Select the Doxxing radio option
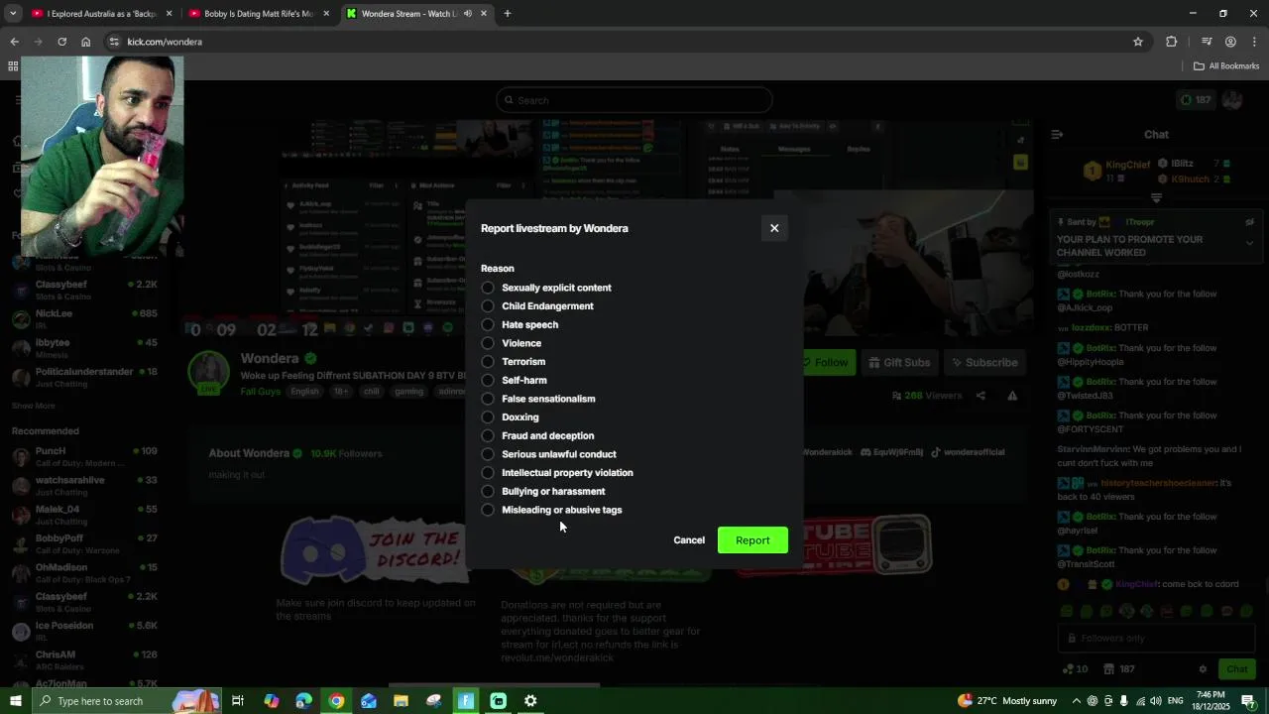This screenshot has width=1269, height=714. 488,417
